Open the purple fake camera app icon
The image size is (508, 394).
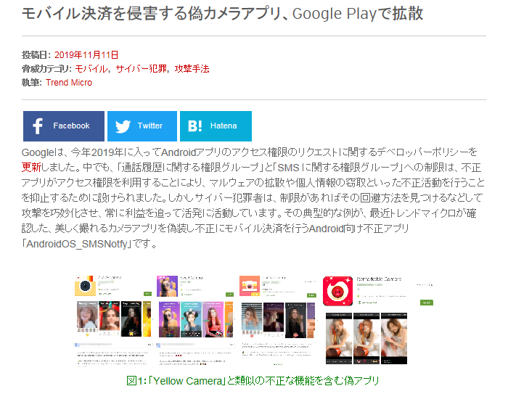pos(167,286)
